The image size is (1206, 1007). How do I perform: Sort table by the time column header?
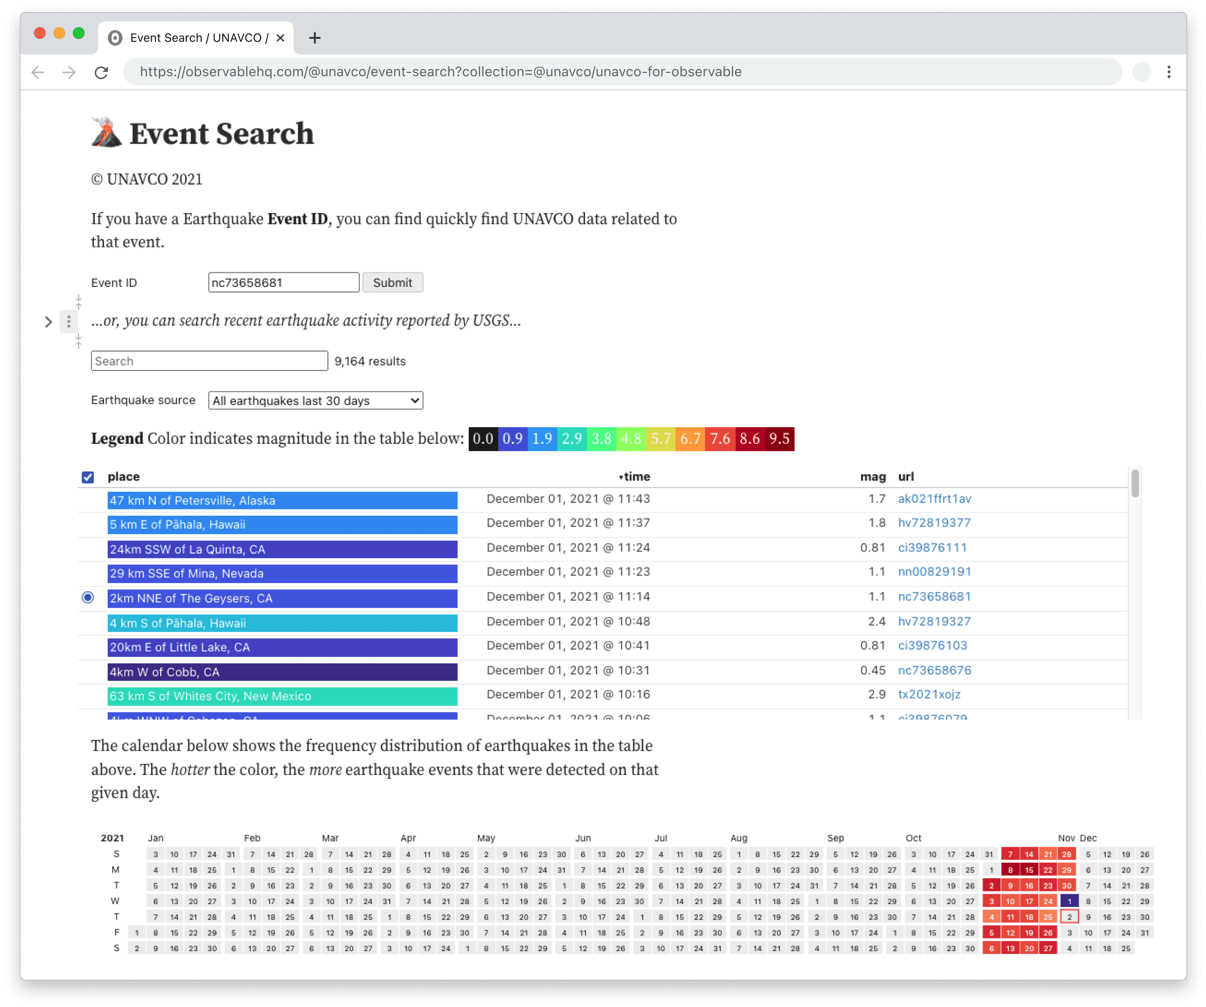[637, 477]
